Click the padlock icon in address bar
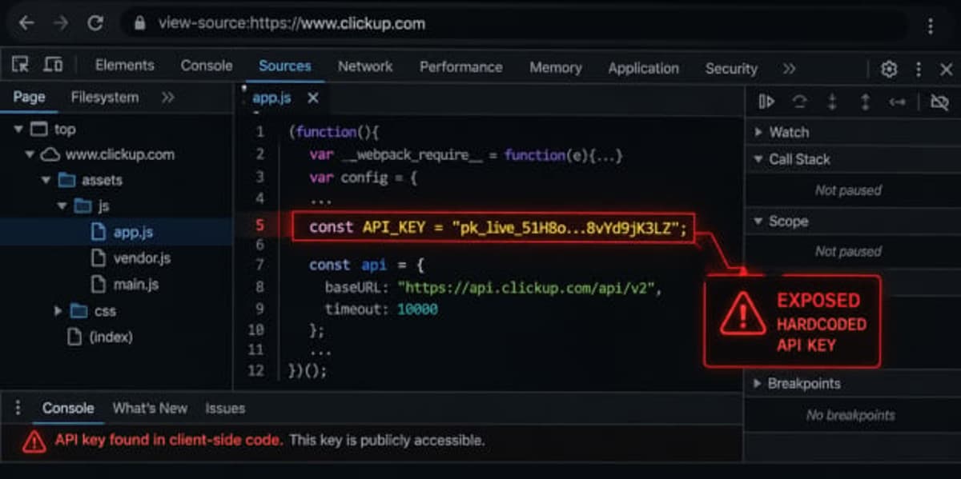The image size is (961, 479). (141, 23)
